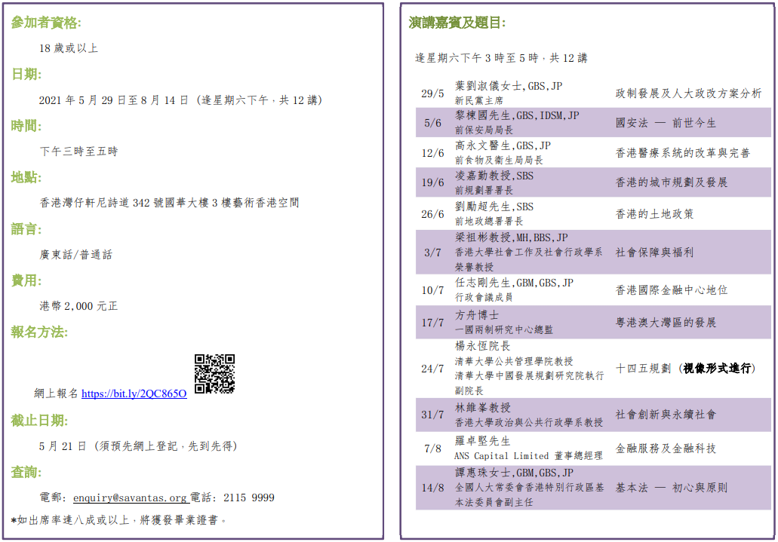Select the topic 香港的土地政策
The image size is (778, 542).
(x=654, y=214)
